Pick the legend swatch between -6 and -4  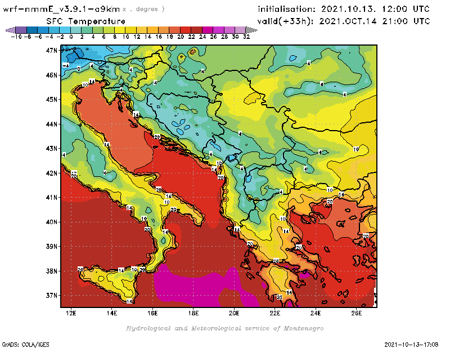pos(43,30)
